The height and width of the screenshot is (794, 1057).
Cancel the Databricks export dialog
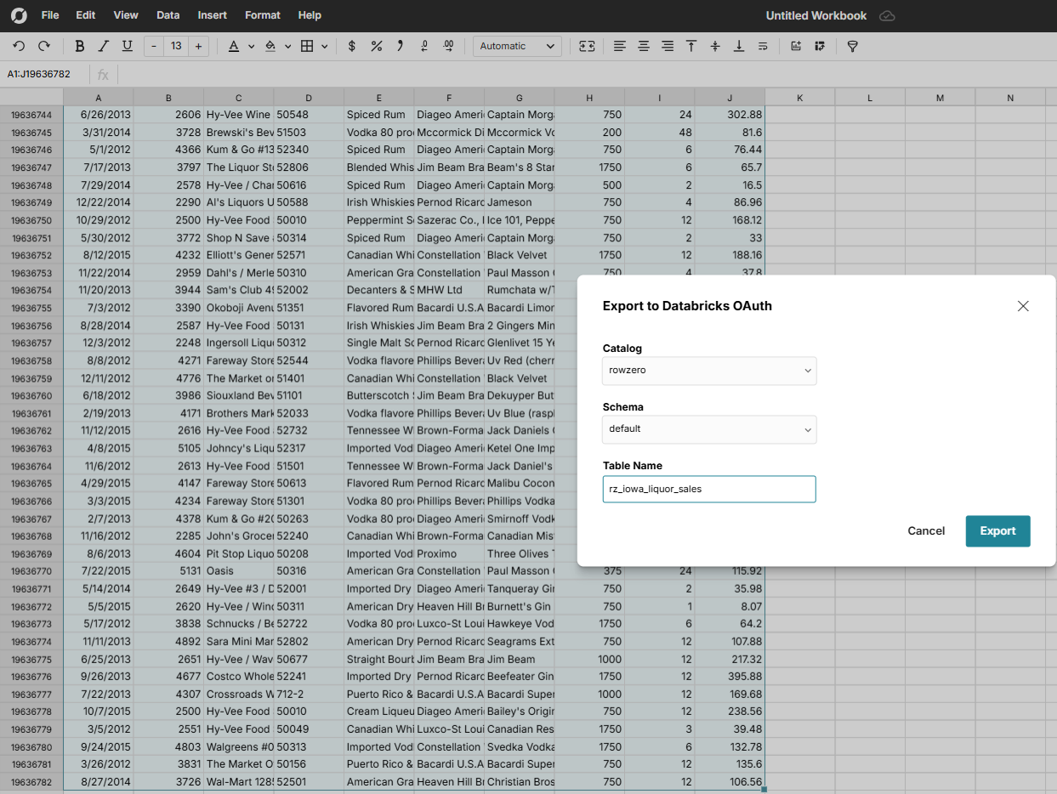pyautogui.click(x=926, y=530)
